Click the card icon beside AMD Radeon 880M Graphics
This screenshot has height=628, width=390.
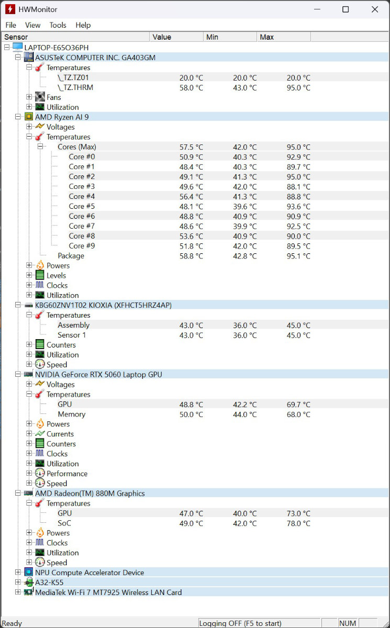[x=29, y=494]
